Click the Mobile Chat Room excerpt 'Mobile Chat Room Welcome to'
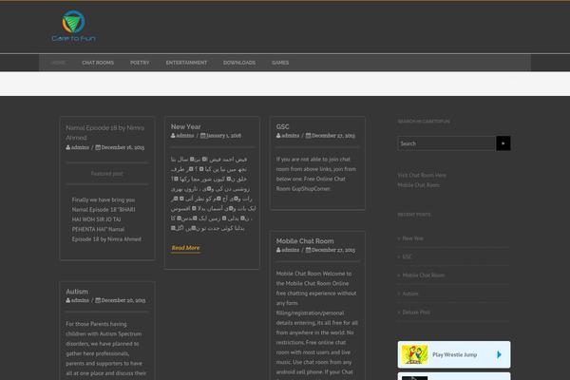The image size is (570, 380). [x=313, y=274]
